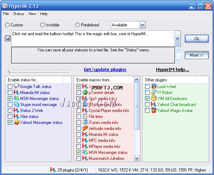Click the memory usage status bar text

coord(152,170)
